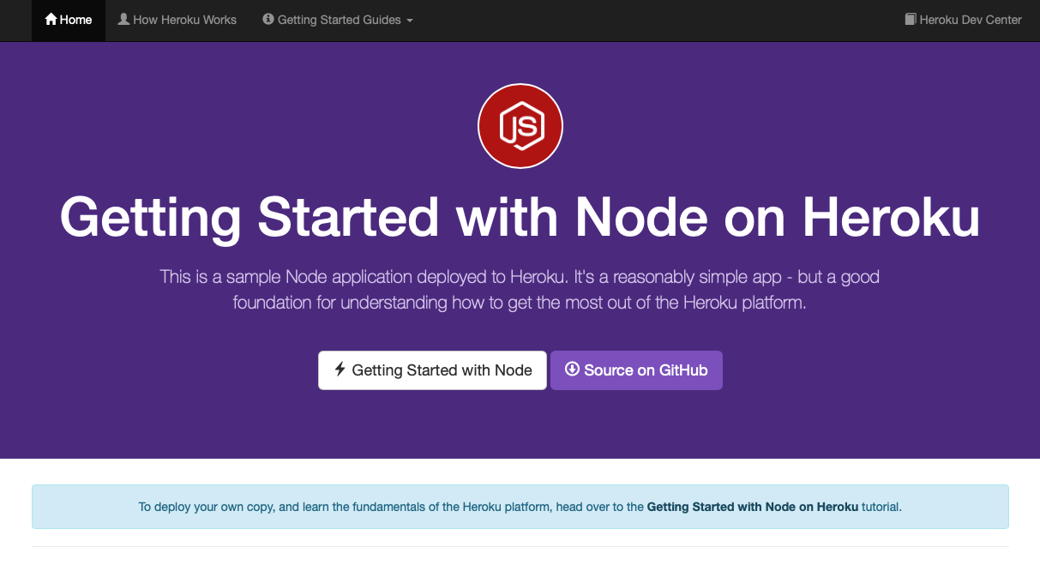Click the text 'To deploy your own copy'
Image resolution: width=1040 pixels, height=571 pixels.
pyautogui.click(x=207, y=507)
